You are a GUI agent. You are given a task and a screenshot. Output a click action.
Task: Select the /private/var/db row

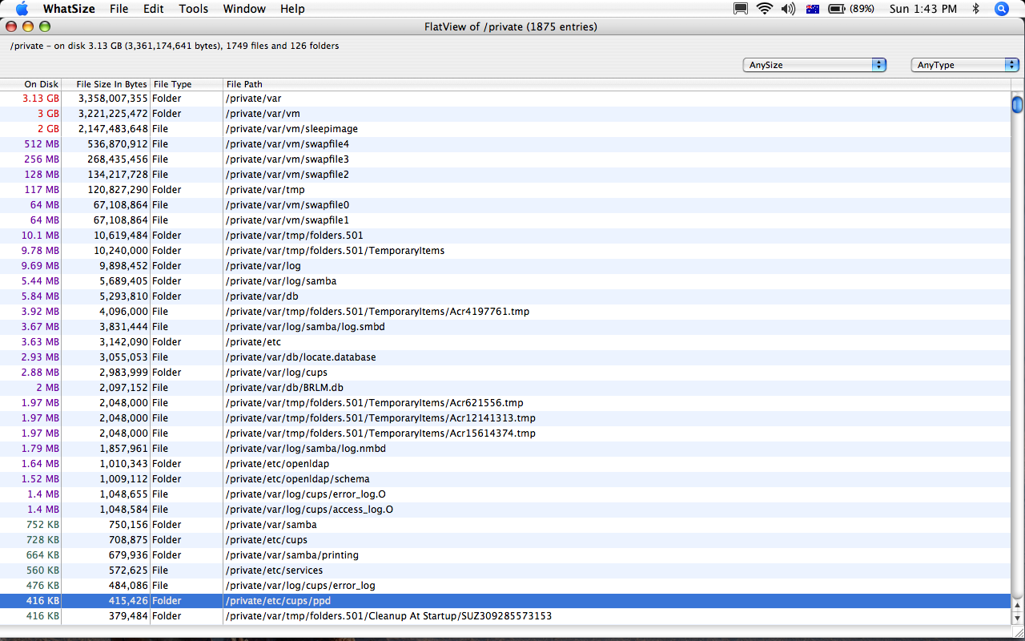(x=505, y=296)
